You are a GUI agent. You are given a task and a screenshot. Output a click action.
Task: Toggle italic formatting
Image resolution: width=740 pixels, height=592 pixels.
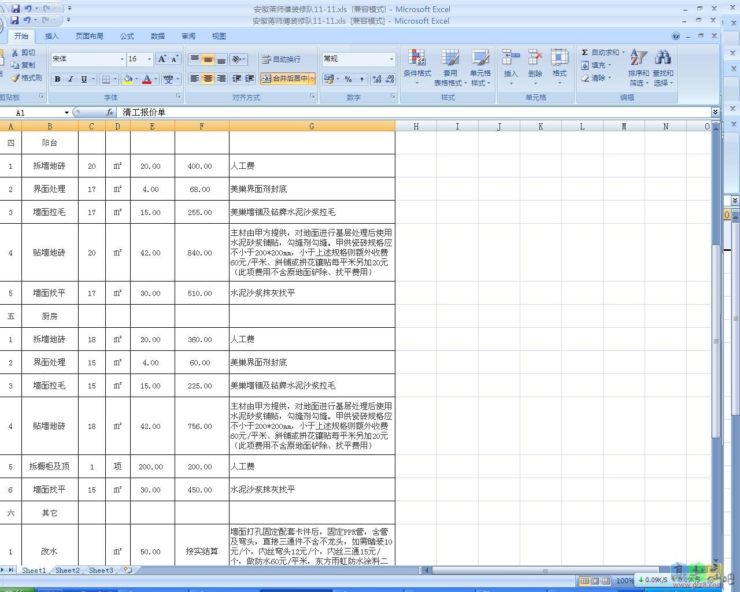[71, 79]
